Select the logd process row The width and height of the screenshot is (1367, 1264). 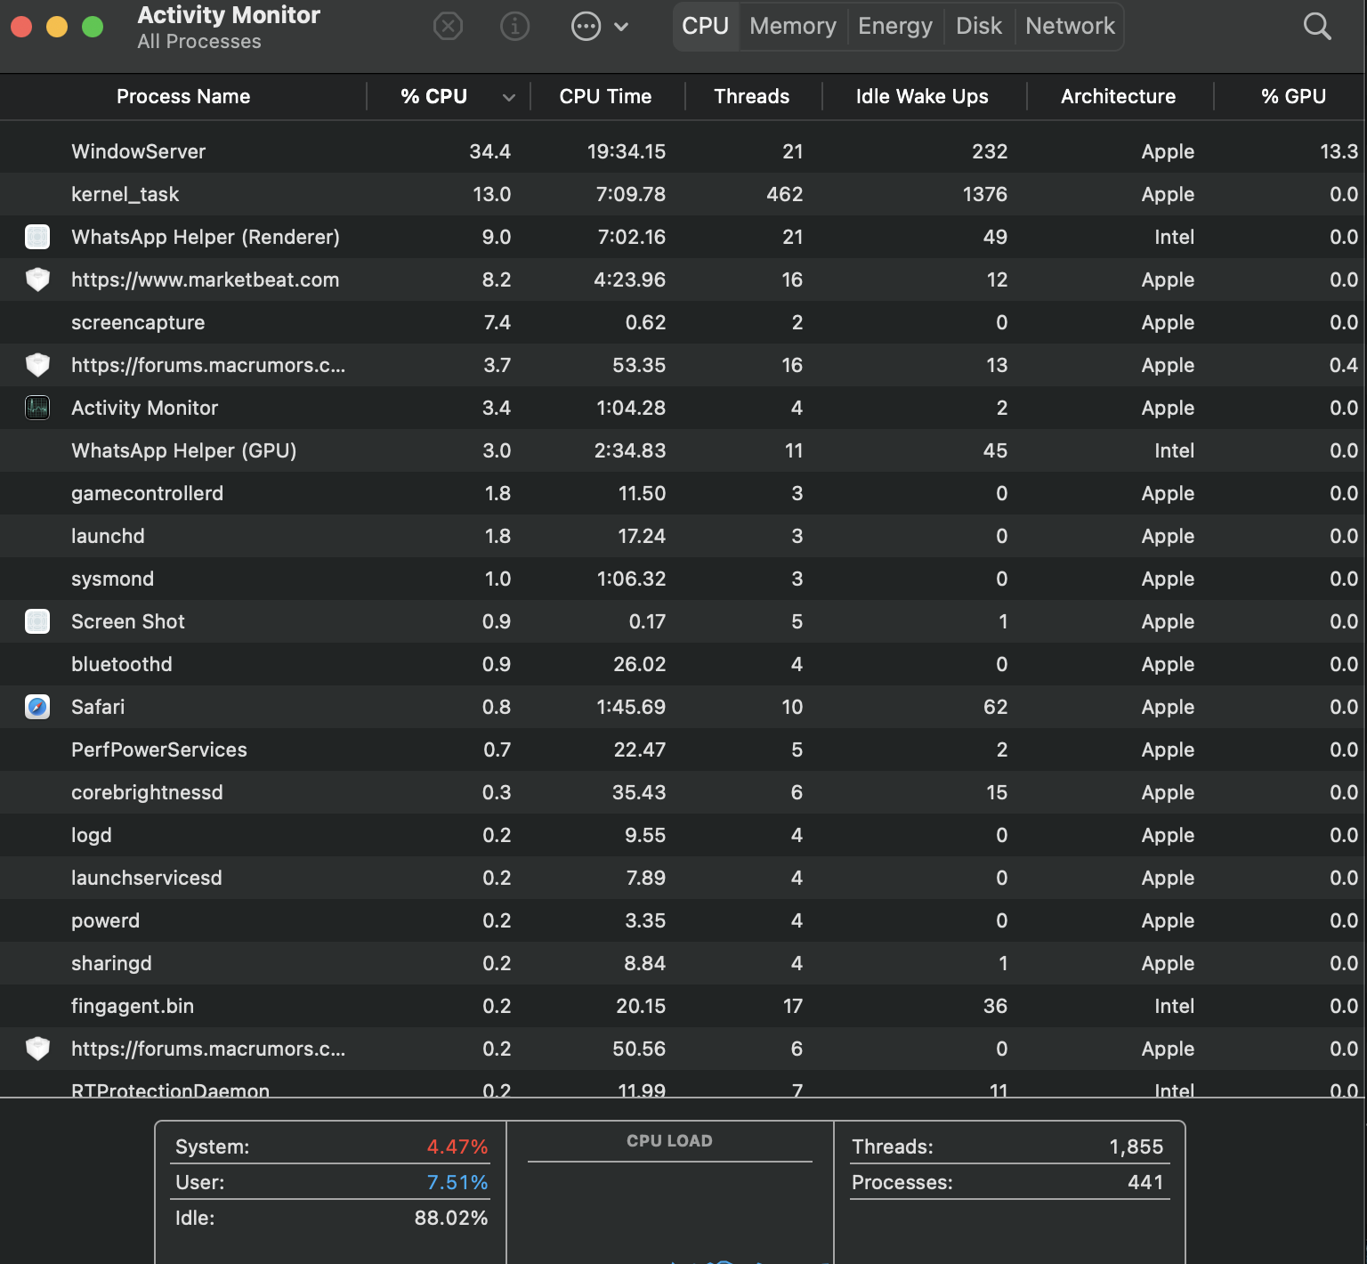point(683,835)
